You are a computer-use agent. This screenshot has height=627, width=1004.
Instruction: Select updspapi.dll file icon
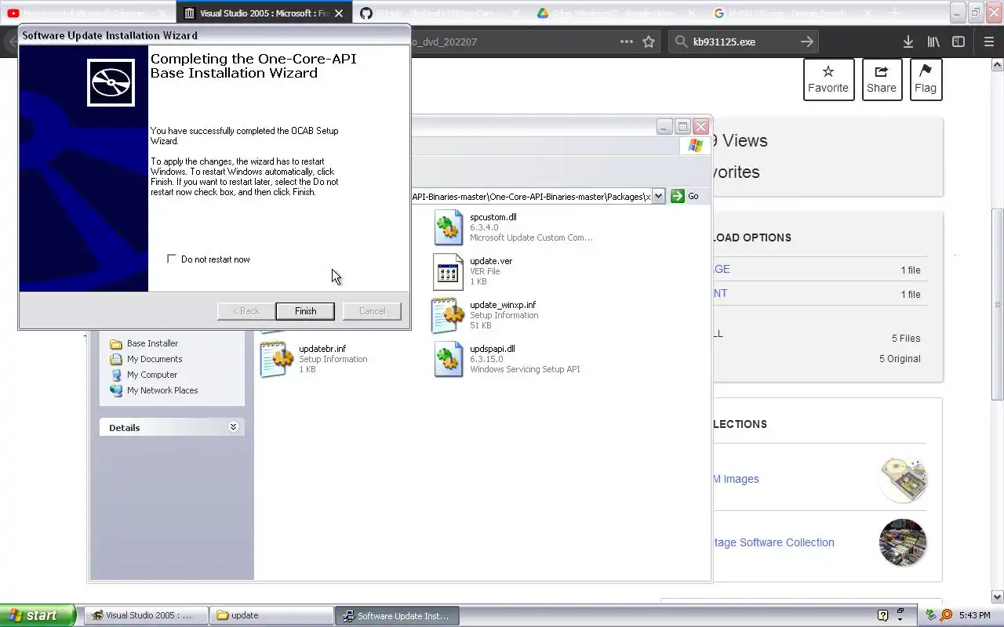[448, 359]
